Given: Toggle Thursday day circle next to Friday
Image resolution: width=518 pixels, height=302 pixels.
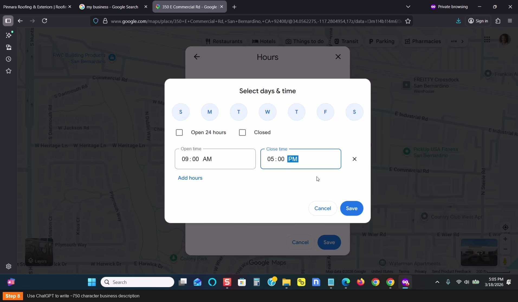Looking at the screenshot, I should (x=296, y=112).
